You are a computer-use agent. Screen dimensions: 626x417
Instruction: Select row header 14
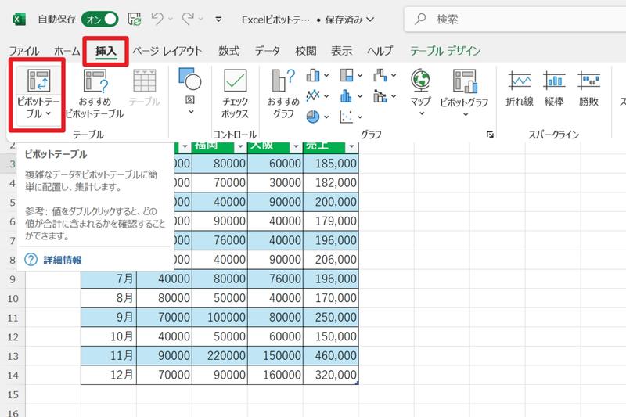[13, 375]
